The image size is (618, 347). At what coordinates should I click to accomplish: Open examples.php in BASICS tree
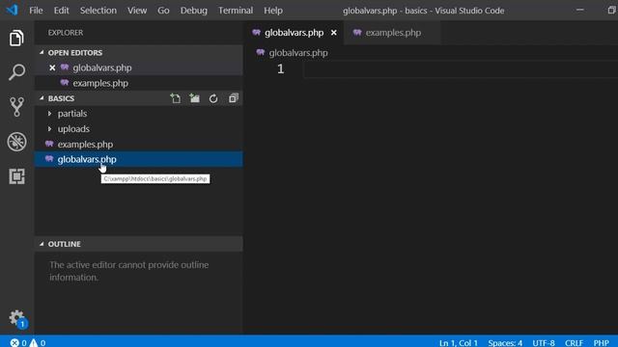coord(139,144)
